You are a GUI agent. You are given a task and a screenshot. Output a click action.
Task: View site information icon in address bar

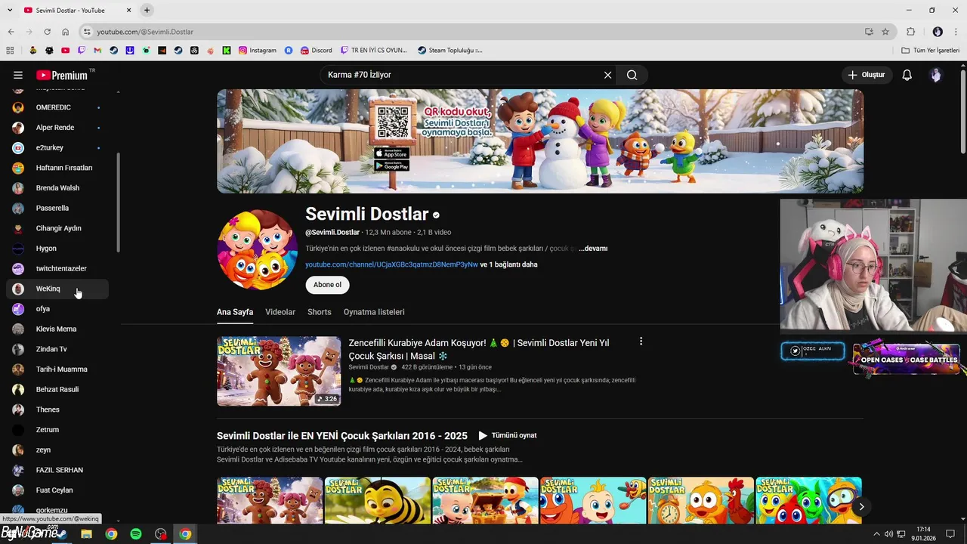87,32
